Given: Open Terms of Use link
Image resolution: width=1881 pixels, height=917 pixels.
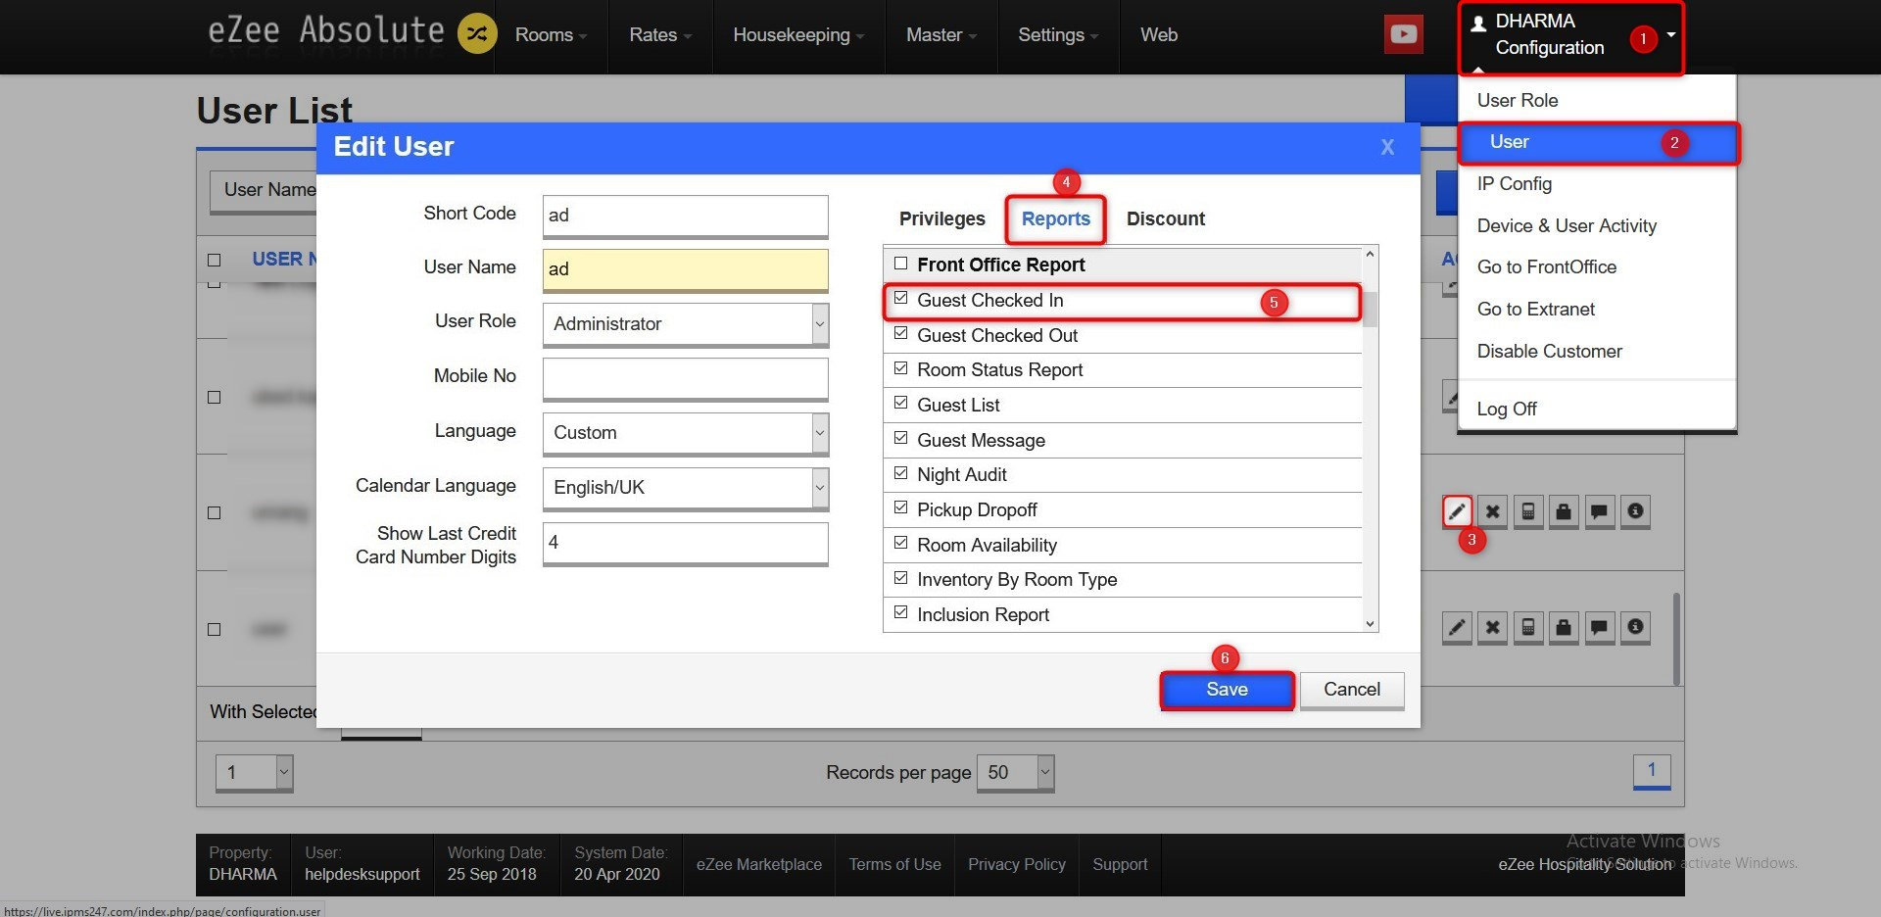Looking at the screenshot, I should pyautogui.click(x=894, y=864).
